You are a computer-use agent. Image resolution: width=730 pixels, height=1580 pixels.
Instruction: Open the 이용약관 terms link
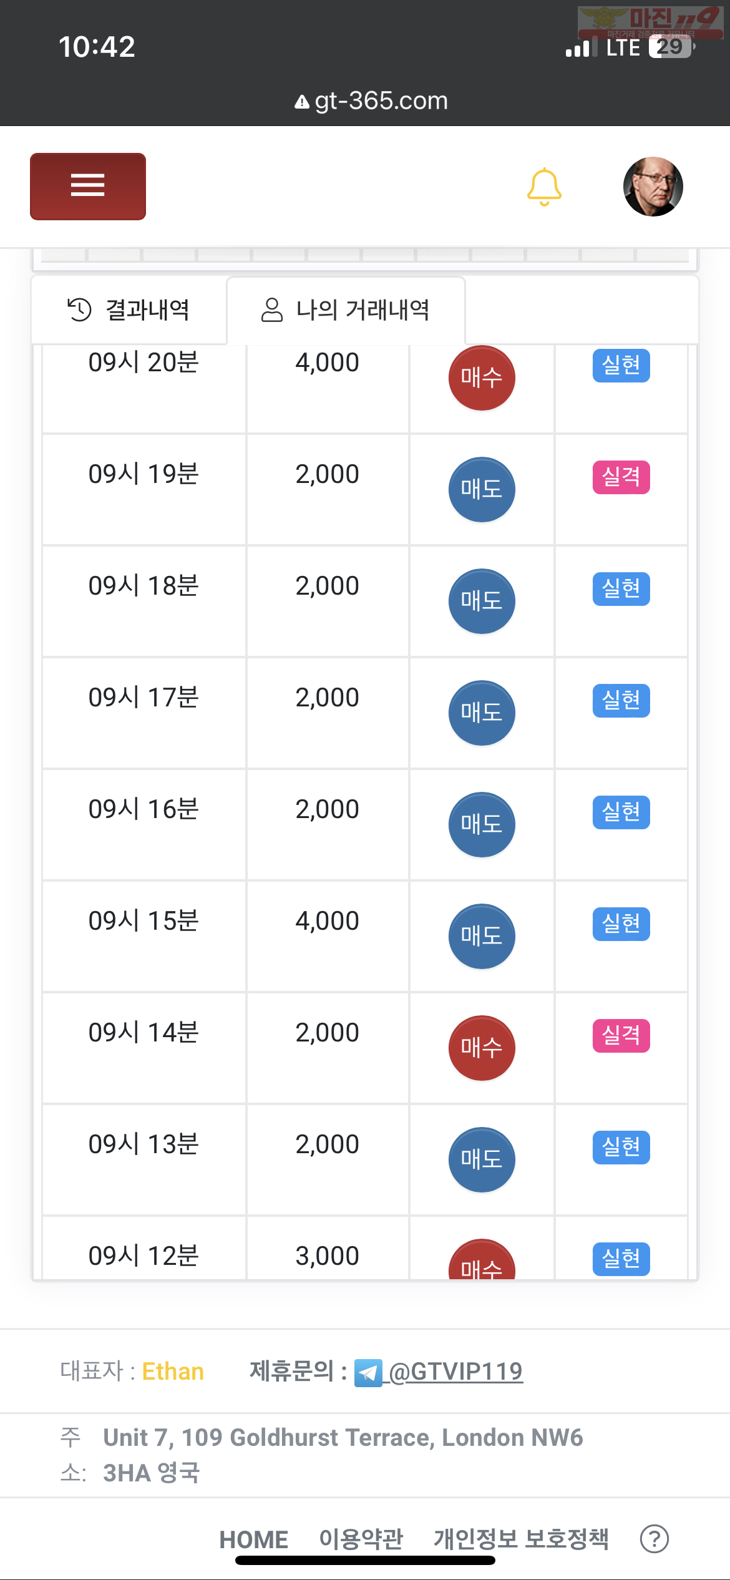click(x=361, y=1539)
